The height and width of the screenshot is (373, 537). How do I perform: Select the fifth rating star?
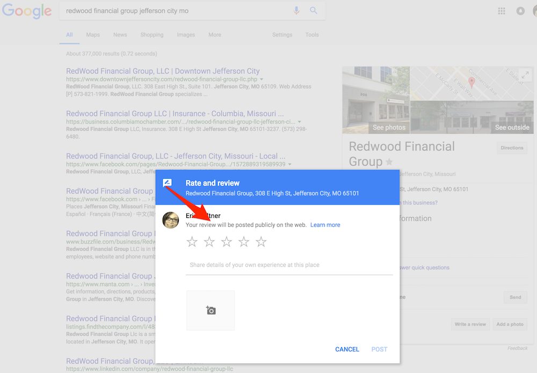(x=261, y=242)
